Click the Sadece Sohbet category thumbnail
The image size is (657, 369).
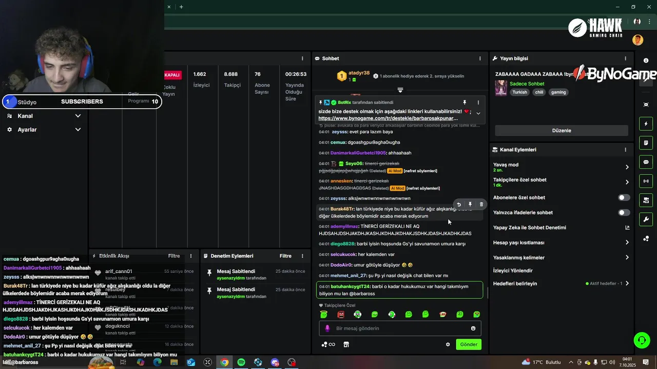pos(501,88)
